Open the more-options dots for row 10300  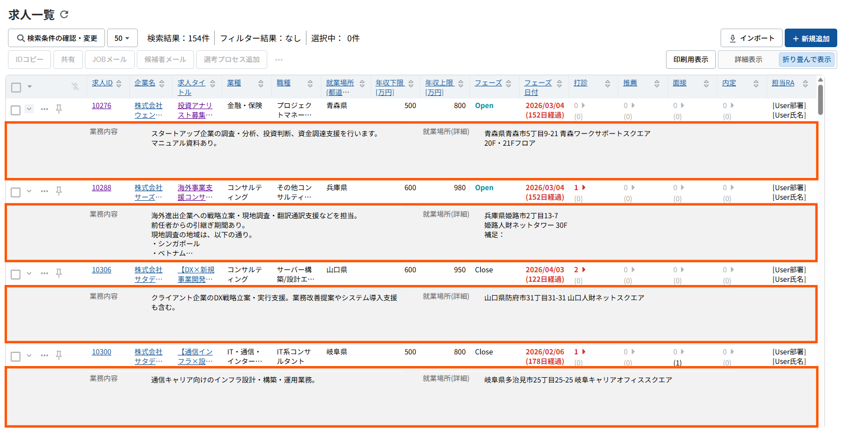click(45, 355)
